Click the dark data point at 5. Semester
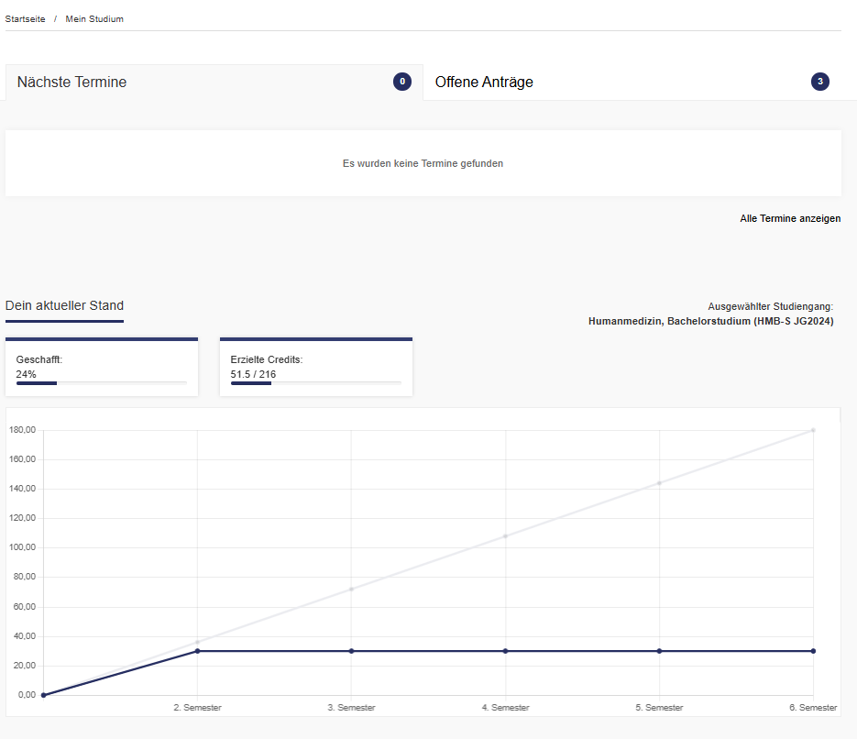Screen dimensions: 857x739 [x=659, y=651]
